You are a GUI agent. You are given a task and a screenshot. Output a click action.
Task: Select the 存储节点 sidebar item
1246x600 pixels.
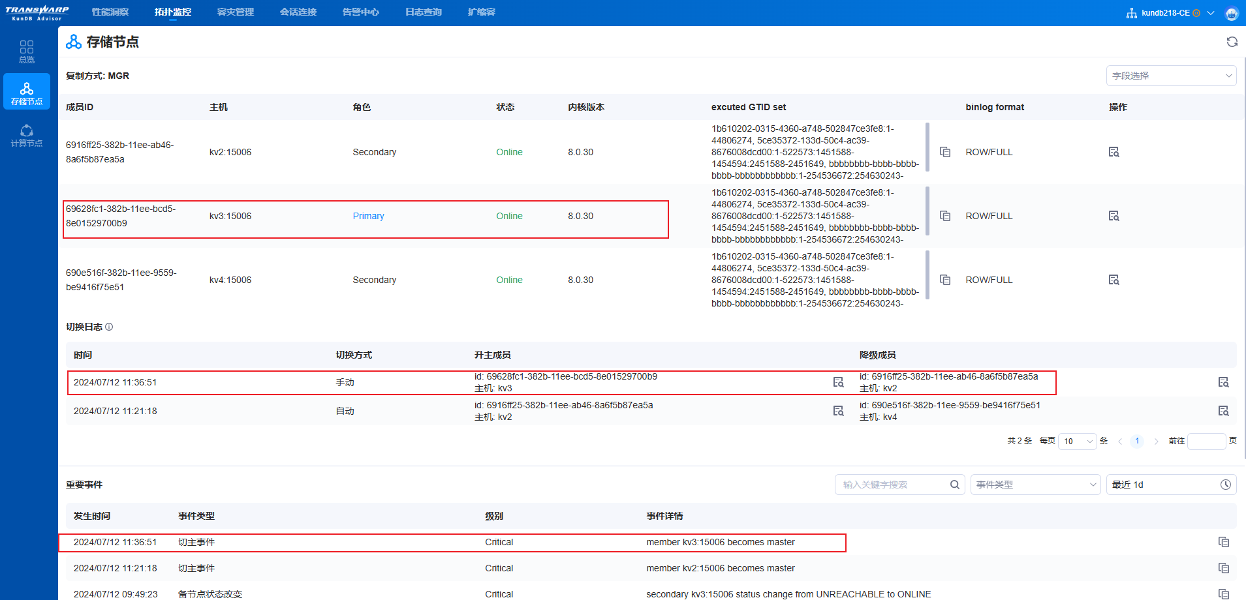[27, 92]
